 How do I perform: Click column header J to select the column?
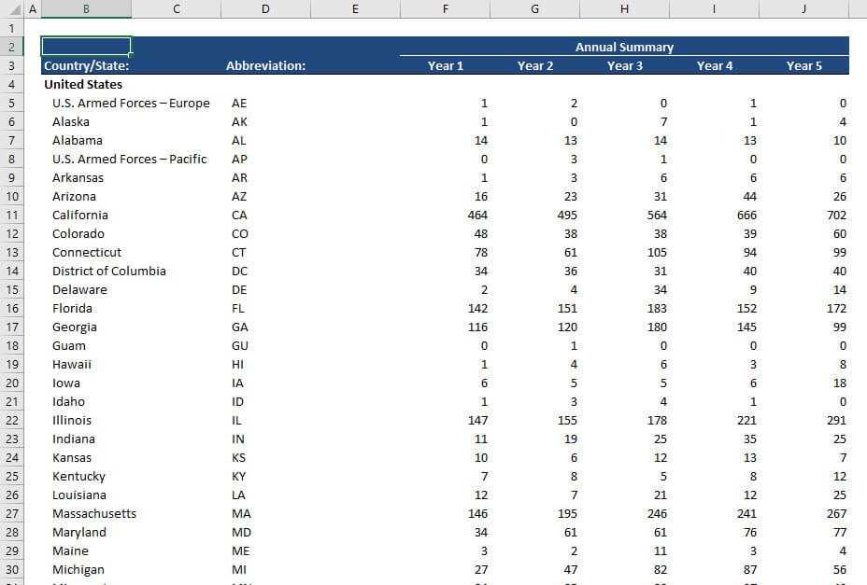click(803, 8)
